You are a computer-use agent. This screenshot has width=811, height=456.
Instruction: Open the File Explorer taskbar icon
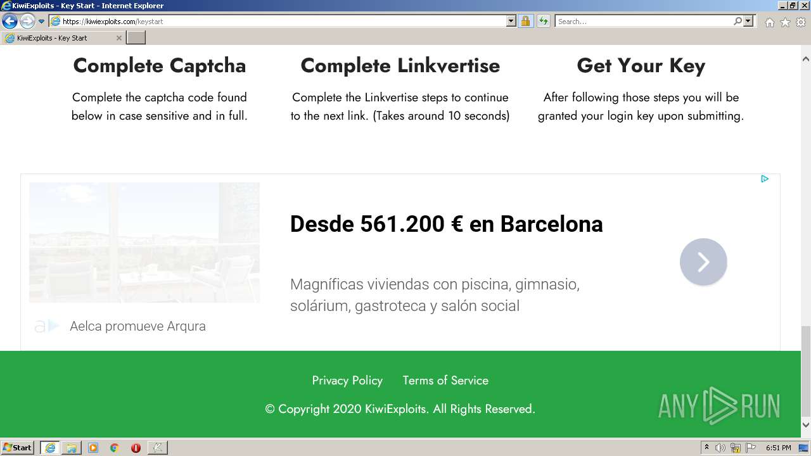pos(72,448)
